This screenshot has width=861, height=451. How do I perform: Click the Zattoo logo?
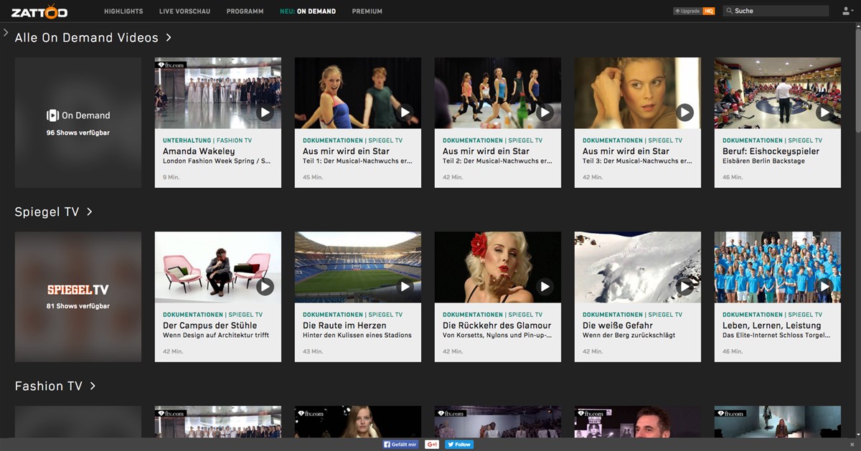tap(39, 11)
